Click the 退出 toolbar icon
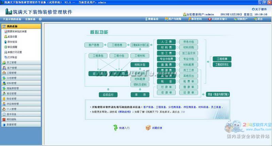This screenshot has height=146, width=272. (x=255, y=19)
